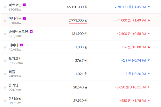Click Ethereum price 2,993,000 won

click(78, 20)
